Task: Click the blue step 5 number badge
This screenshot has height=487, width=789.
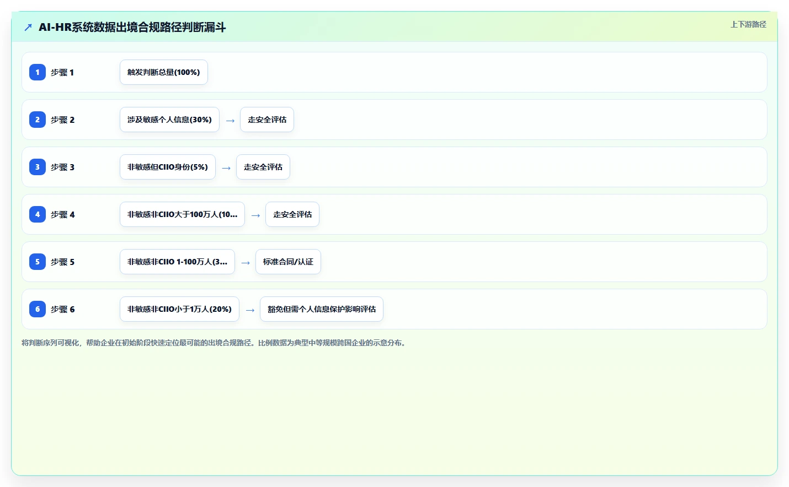Action: 38,262
